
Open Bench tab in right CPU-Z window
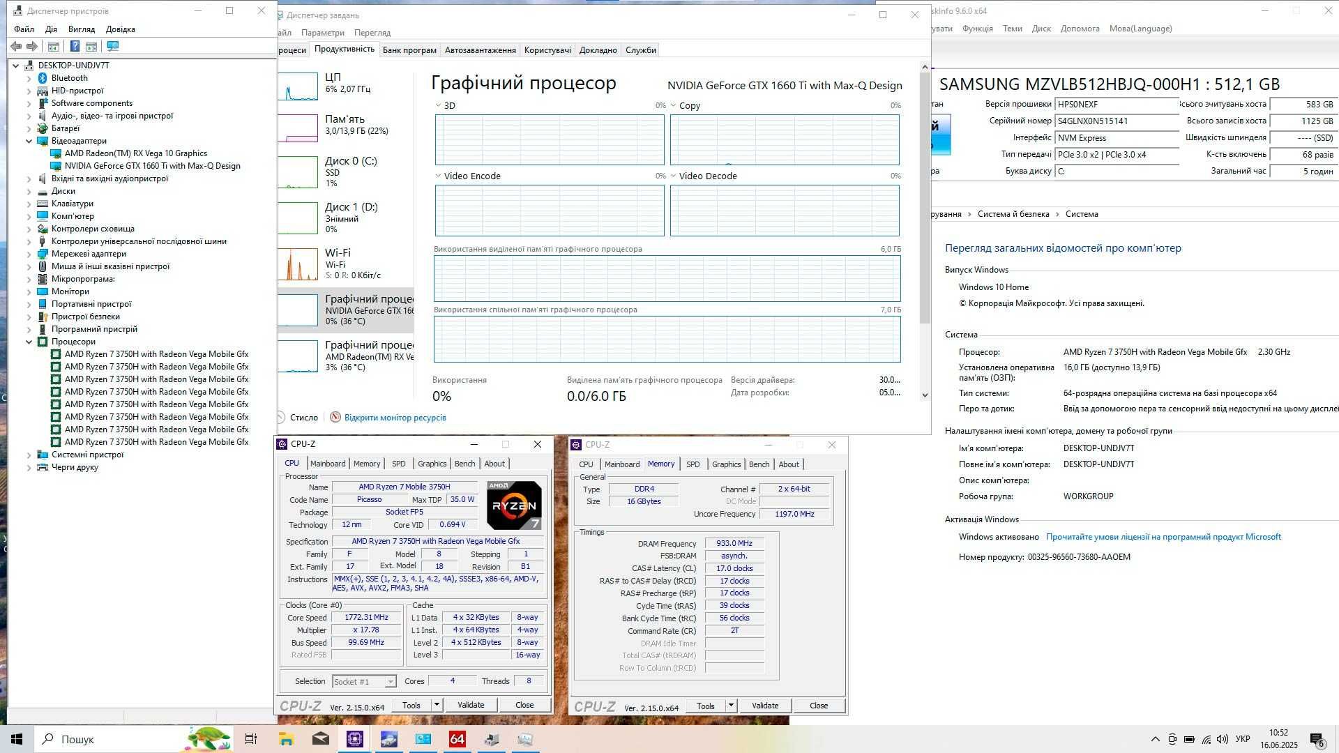click(759, 464)
